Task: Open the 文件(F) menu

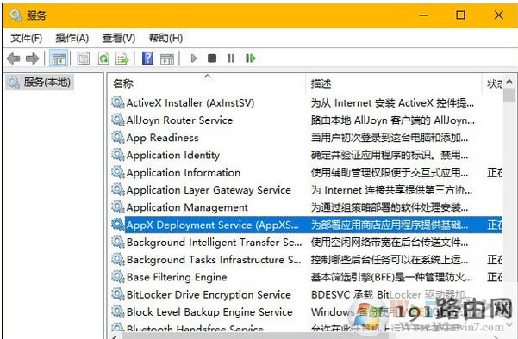Action: coord(27,38)
